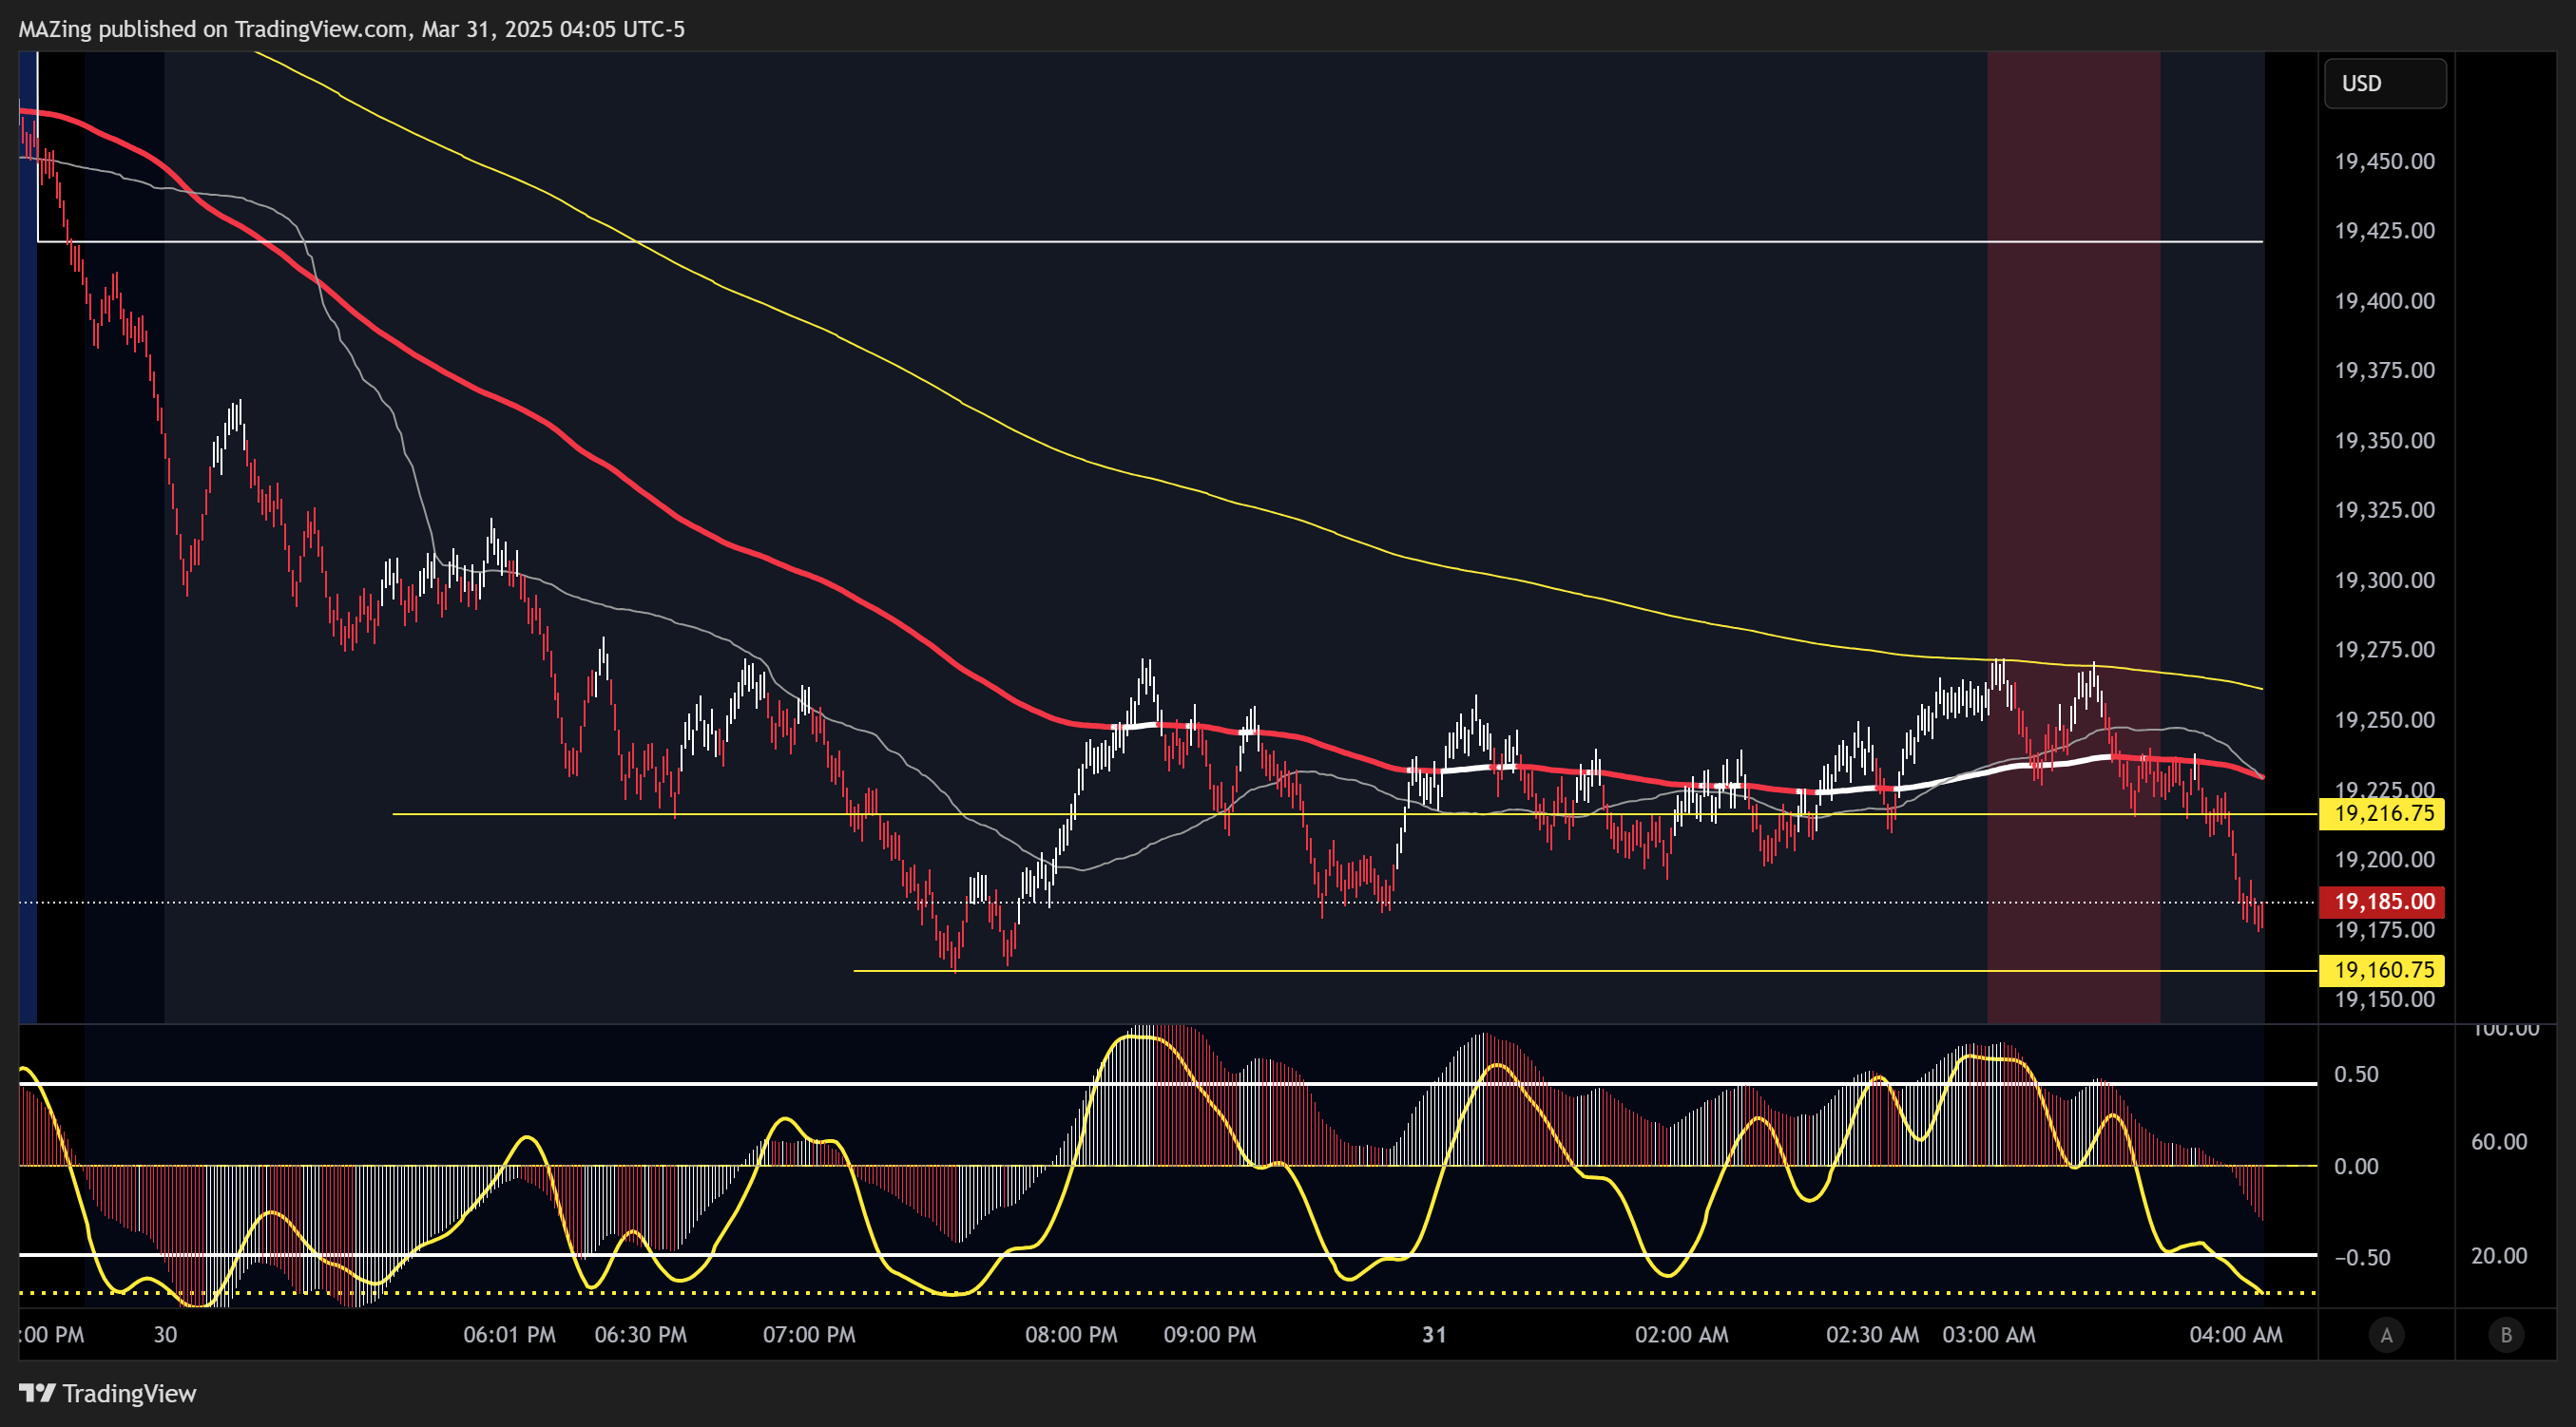The width and height of the screenshot is (2576, 1427).
Task: Click the 19,375.00 price axis value
Action: (x=2384, y=371)
